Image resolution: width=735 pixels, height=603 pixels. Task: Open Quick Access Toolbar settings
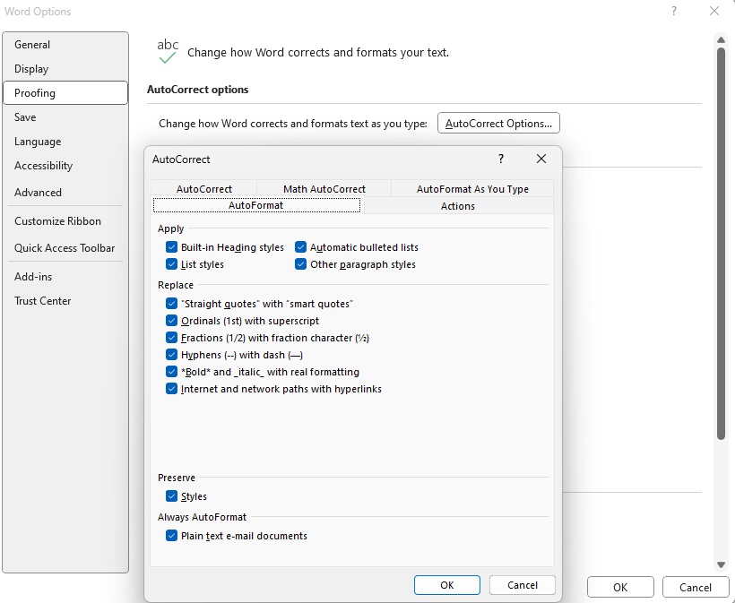(x=65, y=248)
